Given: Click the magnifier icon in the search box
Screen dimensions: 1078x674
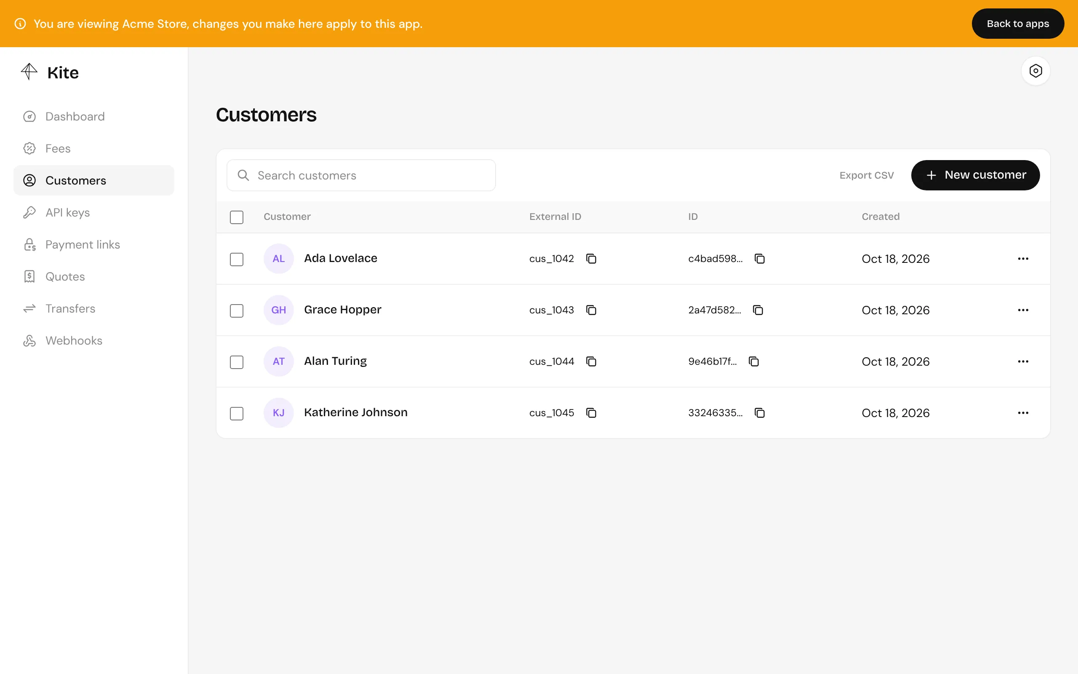Looking at the screenshot, I should [243, 175].
